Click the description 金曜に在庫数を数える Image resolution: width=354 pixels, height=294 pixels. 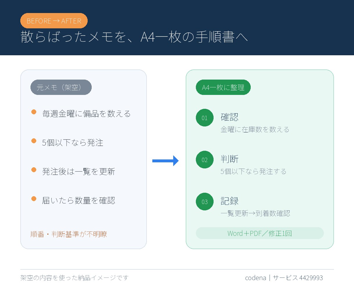point(255,129)
